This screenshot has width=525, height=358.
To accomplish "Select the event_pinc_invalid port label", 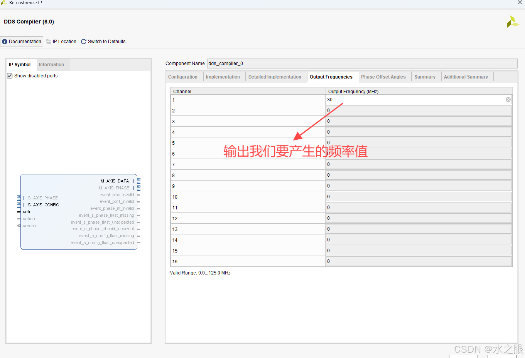I will point(117,195).
